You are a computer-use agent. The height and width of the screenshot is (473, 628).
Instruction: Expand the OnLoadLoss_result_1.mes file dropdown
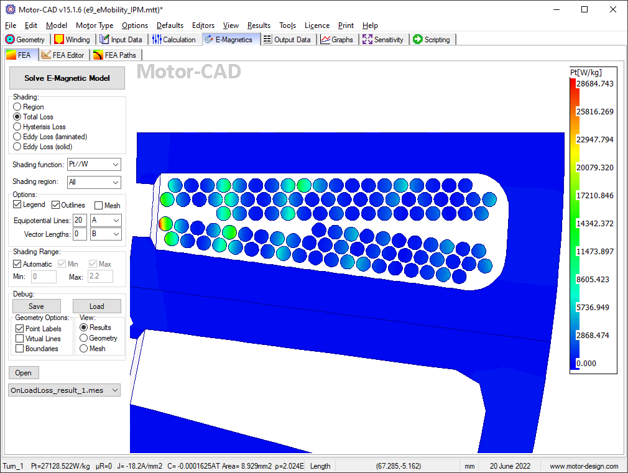click(x=114, y=390)
